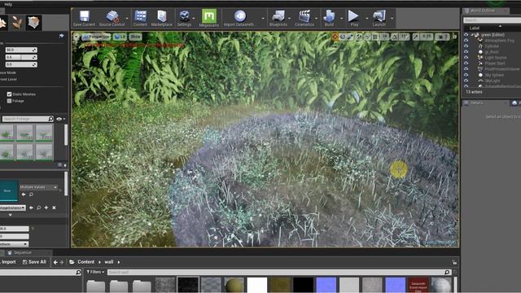Select the scale gizmo icon in the viewport
The height and width of the screenshot is (293, 521).
350,37
